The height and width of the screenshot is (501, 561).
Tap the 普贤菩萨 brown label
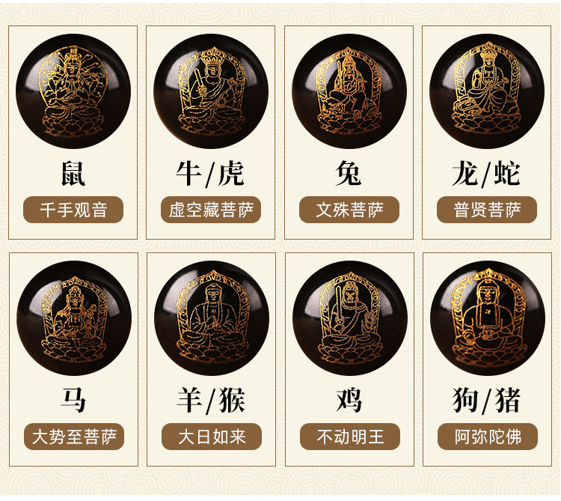point(487,210)
